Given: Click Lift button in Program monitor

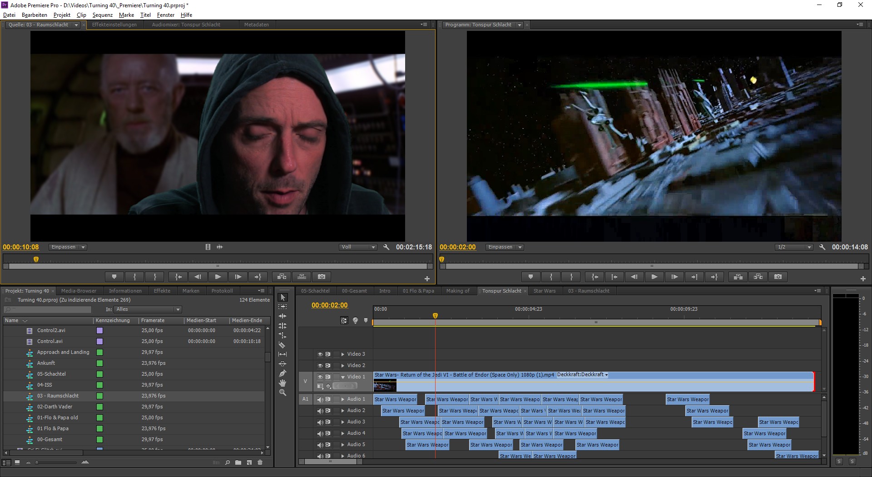Looking at the screenshot, I should tap(738, 277).
